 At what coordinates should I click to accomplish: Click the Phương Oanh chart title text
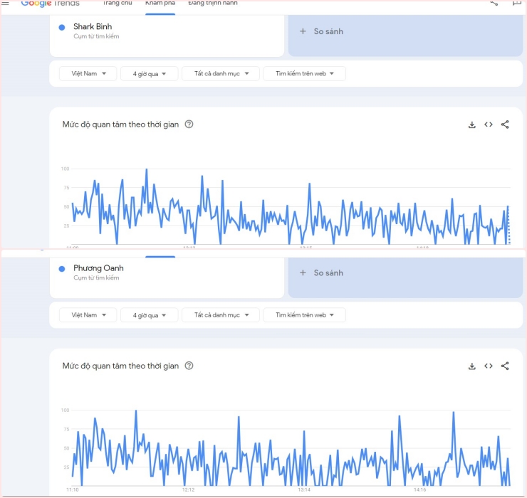click(x=120, y=366)
